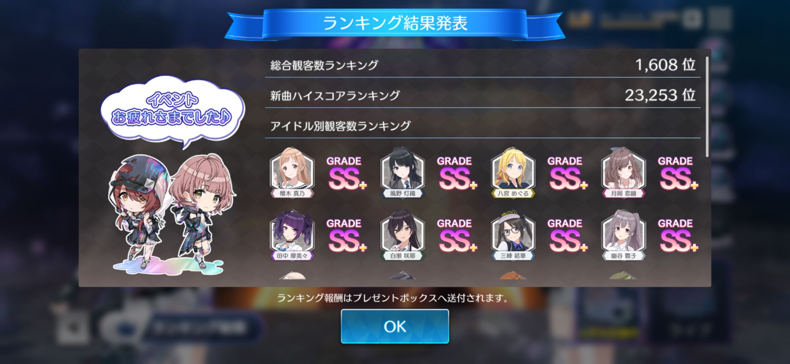Select 八宮 めぐる idol portrait icon
Image resolution: width=790 pixels, height=364 pixels.
(x=513, y=172)
